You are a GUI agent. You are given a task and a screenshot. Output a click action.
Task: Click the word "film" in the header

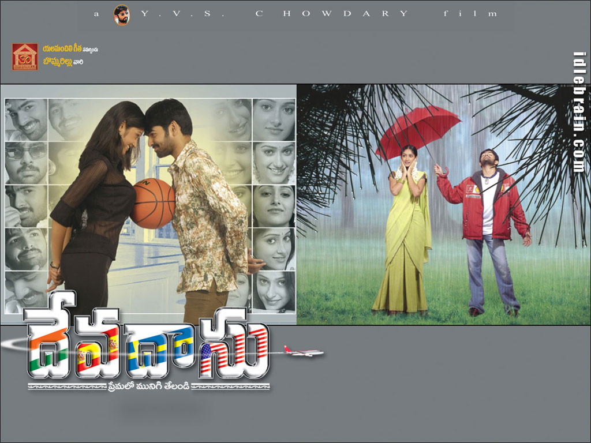click(470, 14)
